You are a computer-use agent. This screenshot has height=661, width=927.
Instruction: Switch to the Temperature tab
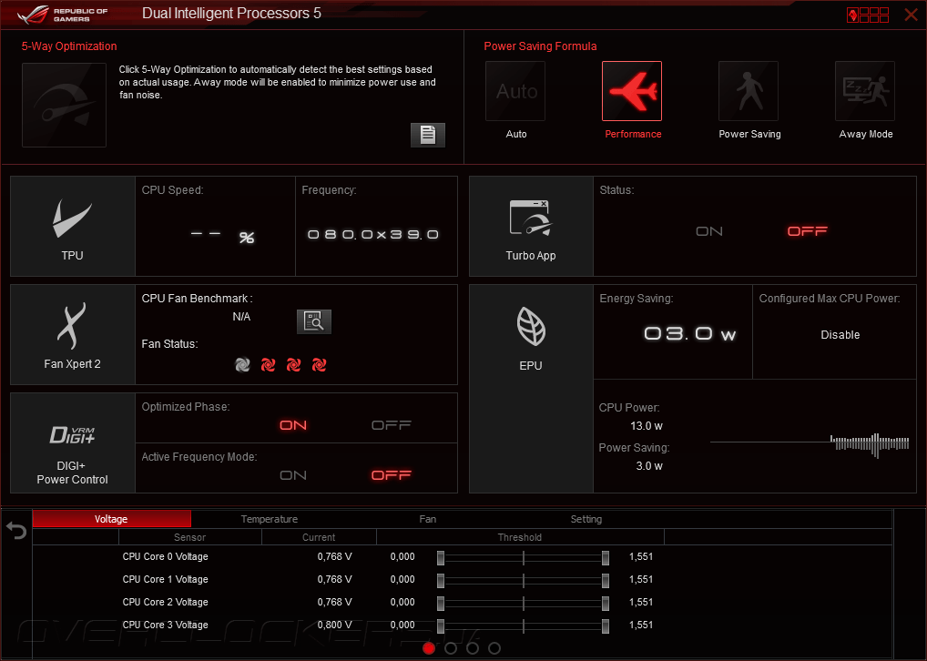click(270, 519)
